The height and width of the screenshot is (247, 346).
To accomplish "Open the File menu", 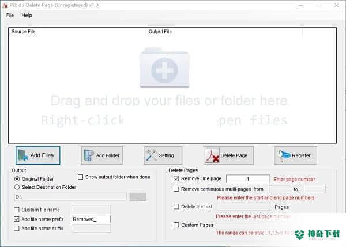I will pyautogui.click(x=10, y=15).
